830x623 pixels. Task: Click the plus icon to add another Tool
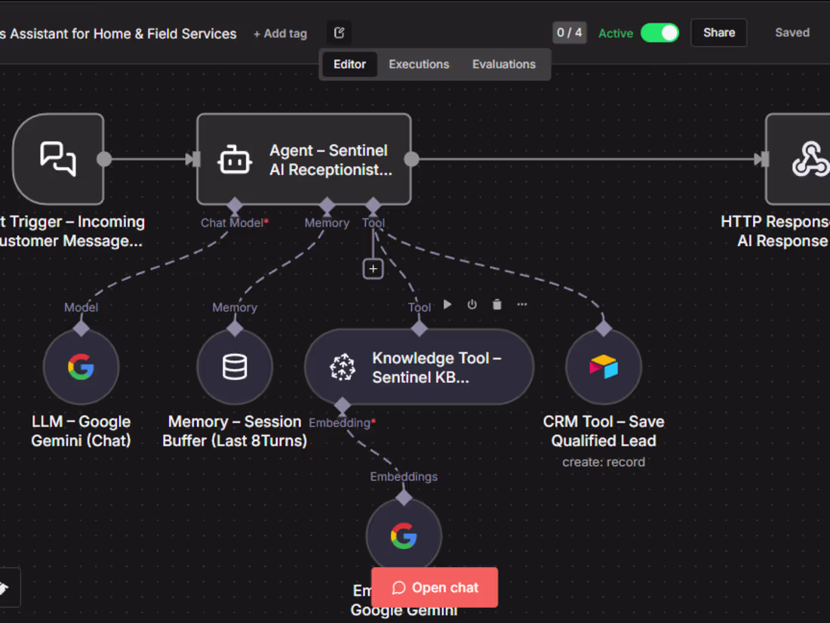[x=373, y=268]
